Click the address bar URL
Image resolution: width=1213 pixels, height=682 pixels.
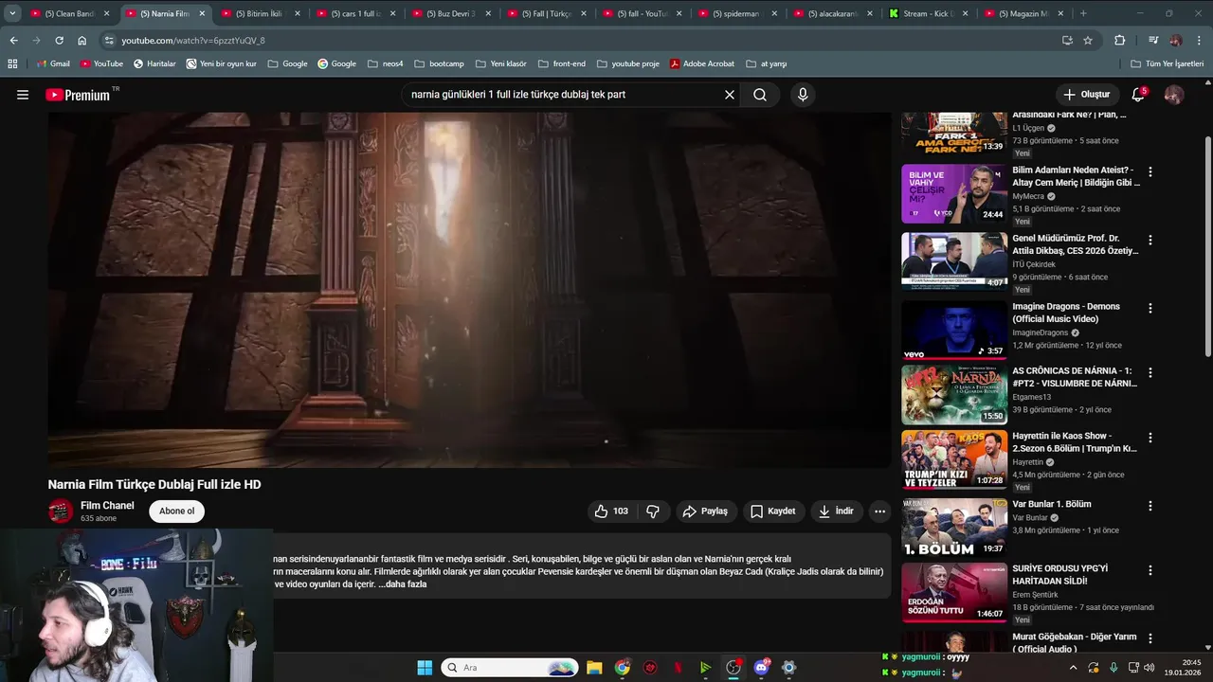pyautogui.click(x=193, y=41)
